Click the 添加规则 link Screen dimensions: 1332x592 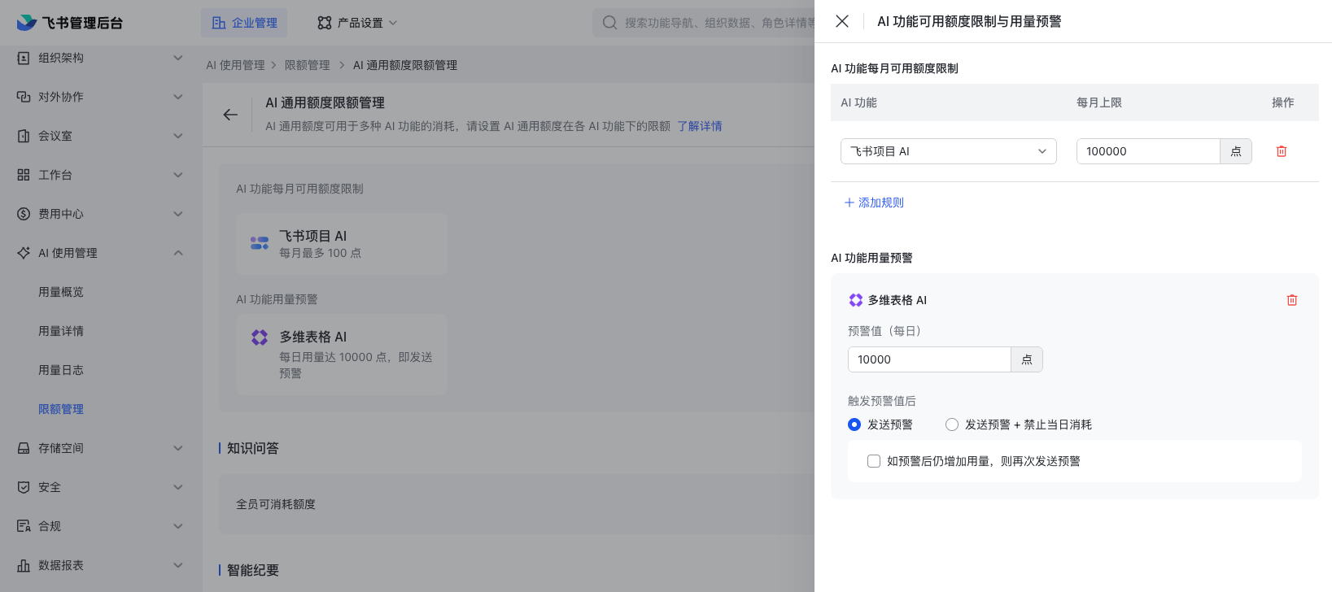tap(874, 202)
